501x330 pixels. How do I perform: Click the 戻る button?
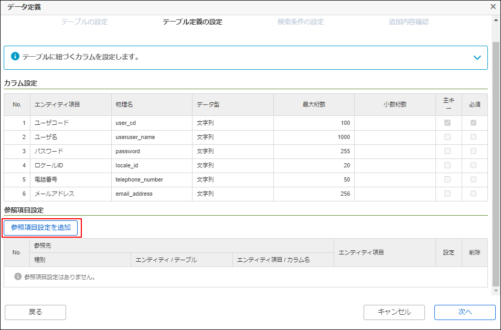(35, 312)
